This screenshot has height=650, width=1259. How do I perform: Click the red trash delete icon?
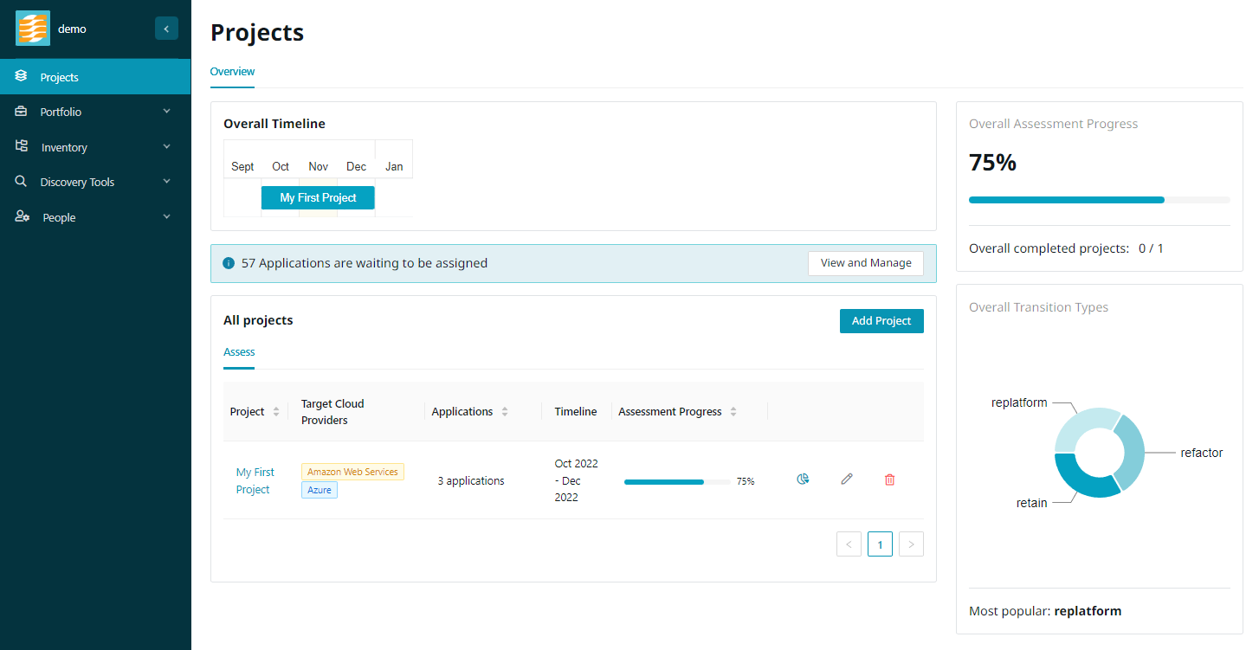point(889,479)
